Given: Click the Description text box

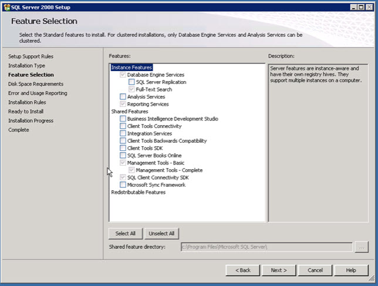Looking at the screenshot, I should [x=318, y=143].
